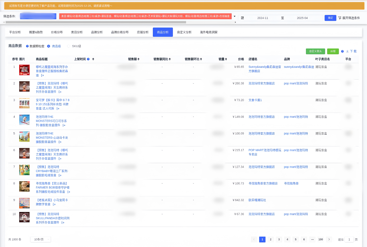
Task: Click the green 自定义表头 button
Action: [315, 51]
